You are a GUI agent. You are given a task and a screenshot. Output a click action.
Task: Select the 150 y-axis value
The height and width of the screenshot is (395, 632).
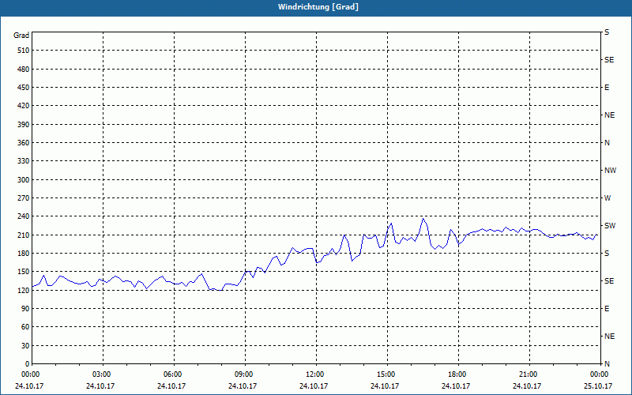(x=24, y=272)
